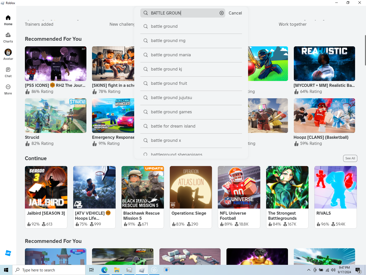Select 'battle for dream island' suggestion
This screenshot has height=275, width=366.
click(191, 126)
